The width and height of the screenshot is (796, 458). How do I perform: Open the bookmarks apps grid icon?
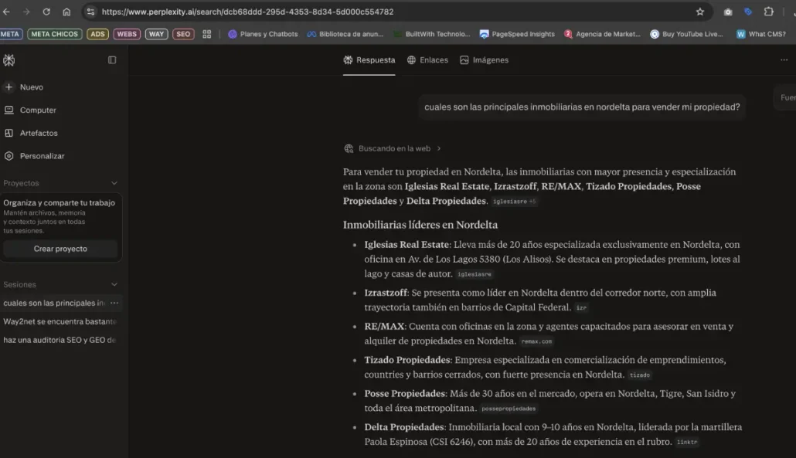pyautogui.click(x=206, y=34)
